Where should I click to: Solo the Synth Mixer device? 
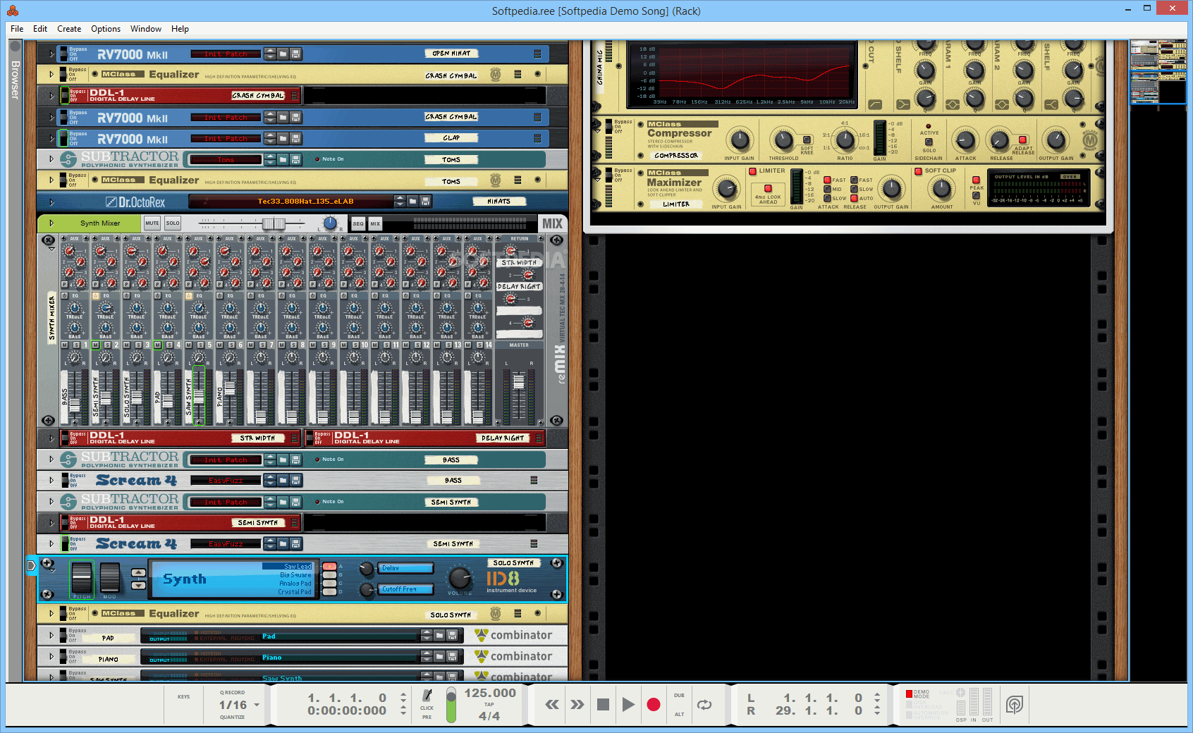point(173,223)
